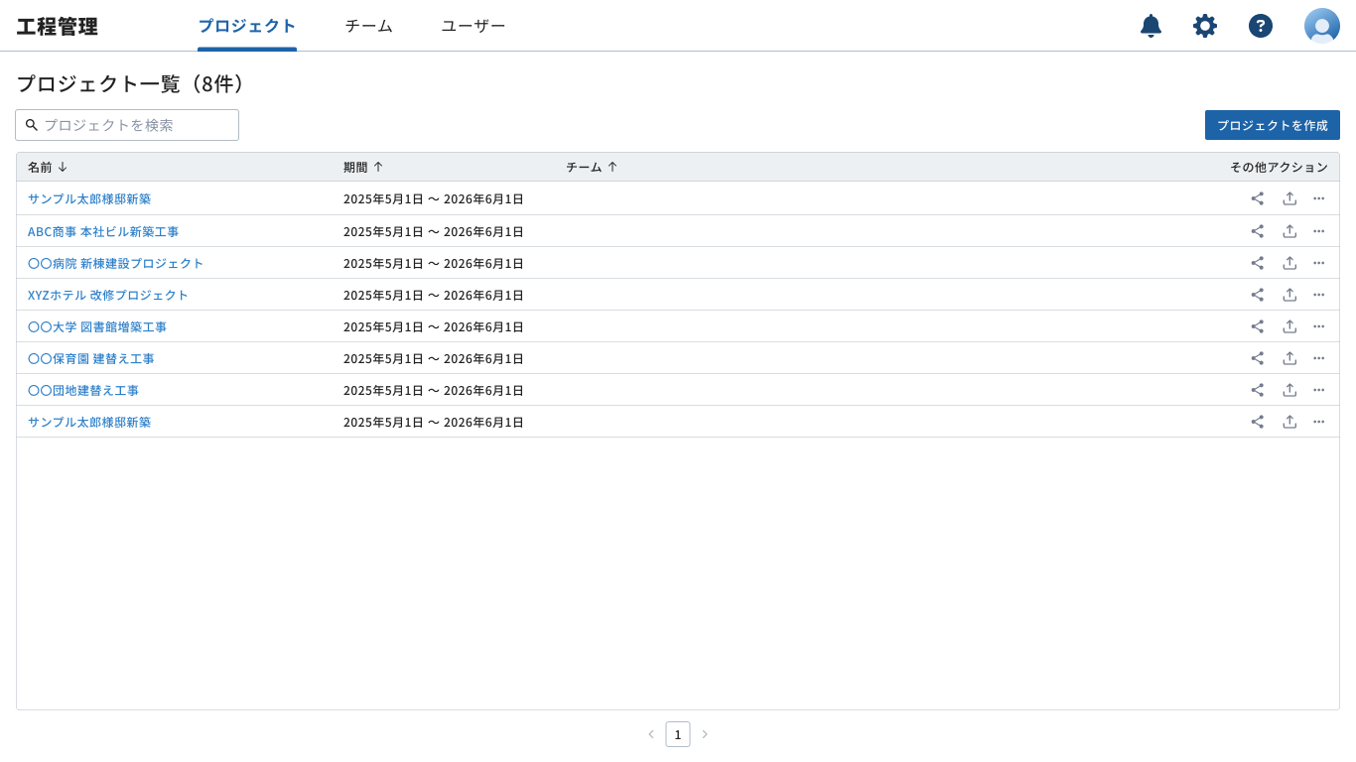Open more actions for 〇〇団地建替え工事
Screen dimensions: 1356x762
point(1318,389)
